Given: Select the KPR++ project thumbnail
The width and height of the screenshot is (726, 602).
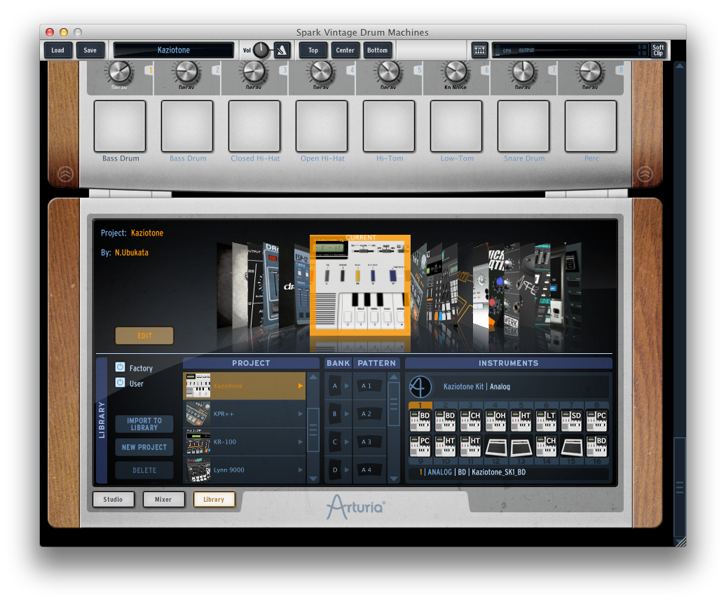Looking at the screenshot, I should (198, 413).
